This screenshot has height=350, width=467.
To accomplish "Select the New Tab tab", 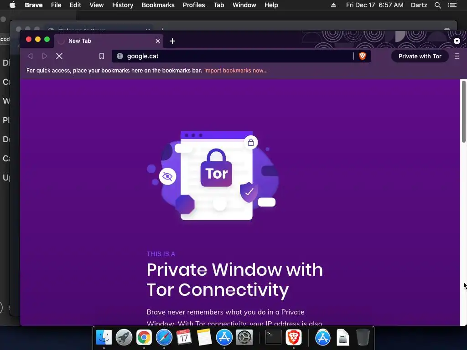I will point(109,41).
